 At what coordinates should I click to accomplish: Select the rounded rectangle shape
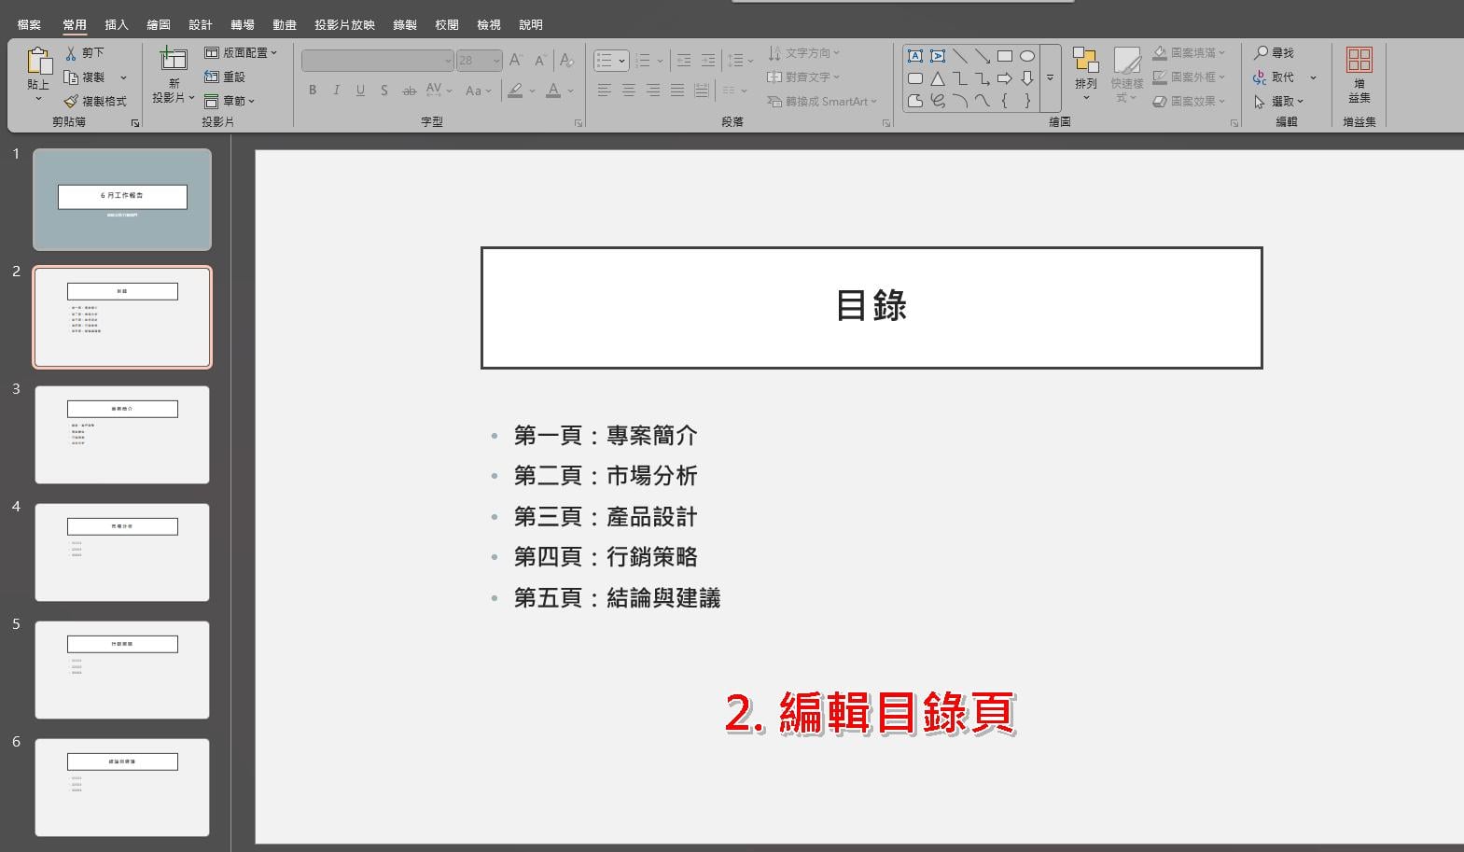[915, 78]
